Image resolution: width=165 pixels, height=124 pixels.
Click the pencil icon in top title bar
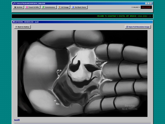pos(14,3)
